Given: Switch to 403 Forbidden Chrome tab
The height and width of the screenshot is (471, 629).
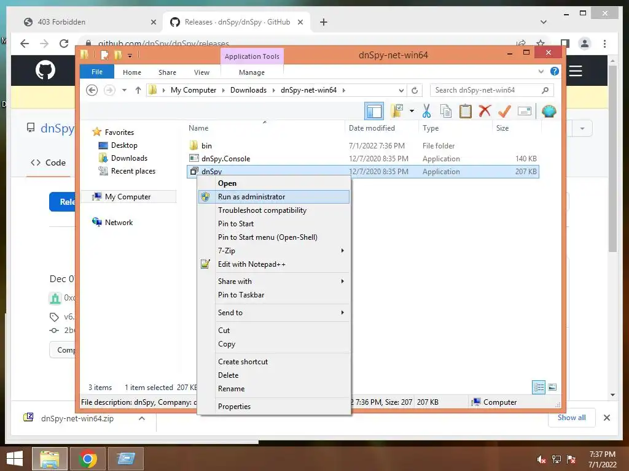Looking at the screenshot, I should [90, 22].
